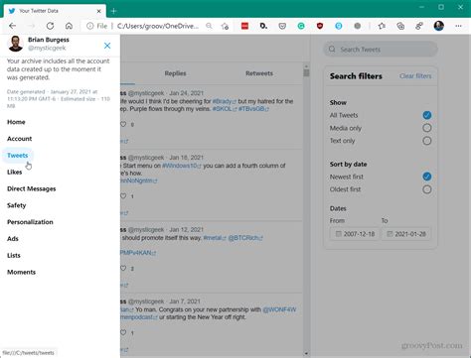Open Likes in the side menu
471x358 pixels.
click(x=14, y=172)
